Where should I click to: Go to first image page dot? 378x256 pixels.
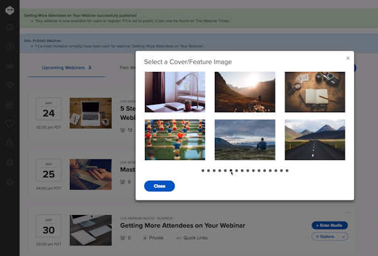[203, 170]
